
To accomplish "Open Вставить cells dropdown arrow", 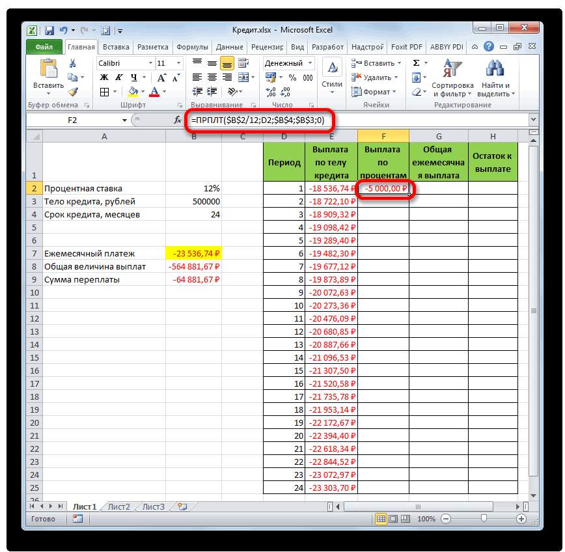I will click(x=399, y=63).
